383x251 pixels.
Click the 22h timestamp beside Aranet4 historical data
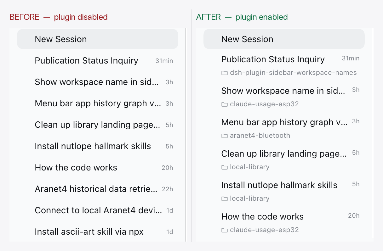167,189
